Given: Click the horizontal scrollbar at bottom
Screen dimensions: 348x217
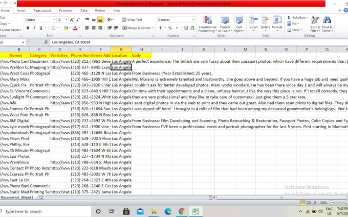Looking at the screenshot, I should 281,197.
